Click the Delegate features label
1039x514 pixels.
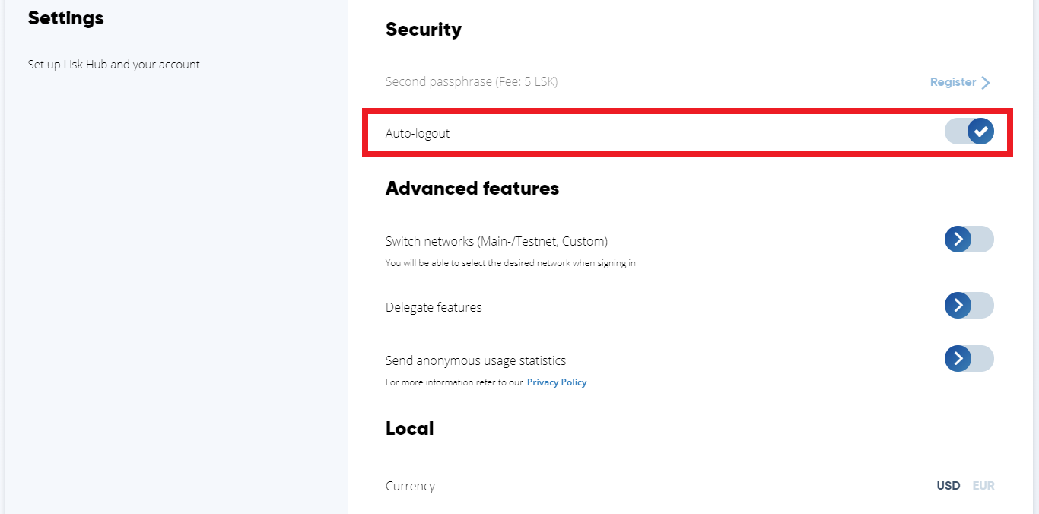(x=434, y=307)
